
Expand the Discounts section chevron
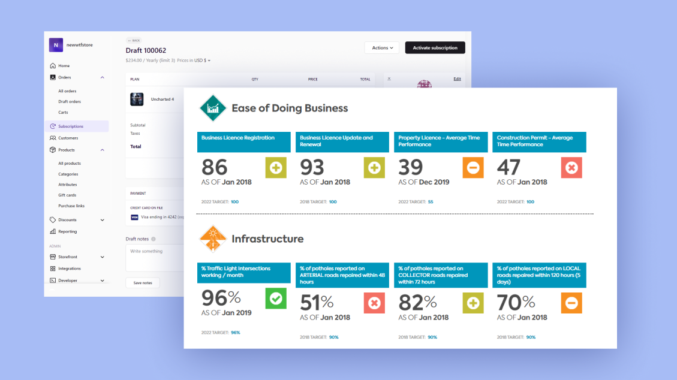tap(103, 220)
